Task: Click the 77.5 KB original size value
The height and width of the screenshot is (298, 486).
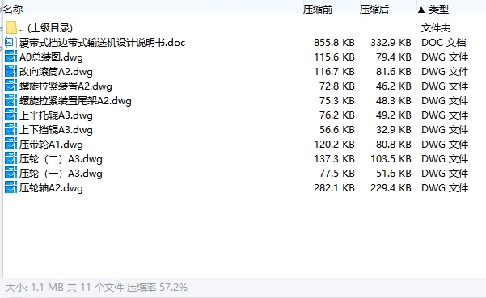Action: tap(337, 174)
